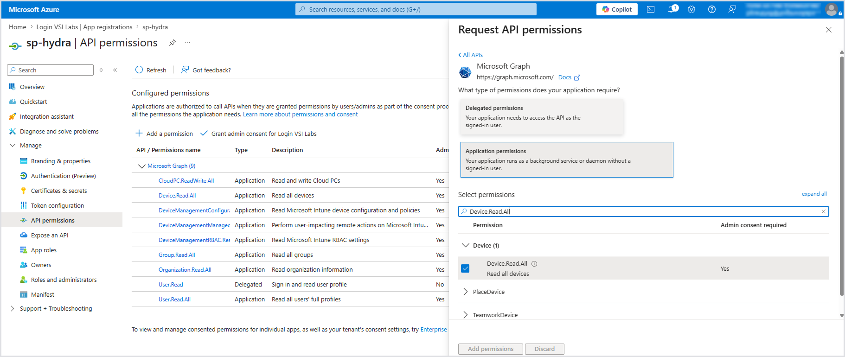
Task: Collapse the Device (1) permission group
Action: point(466,245)
